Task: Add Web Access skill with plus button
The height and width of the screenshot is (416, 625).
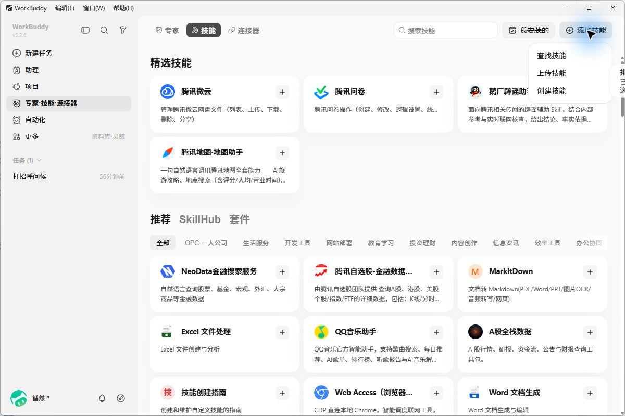Action: point(436,393)
